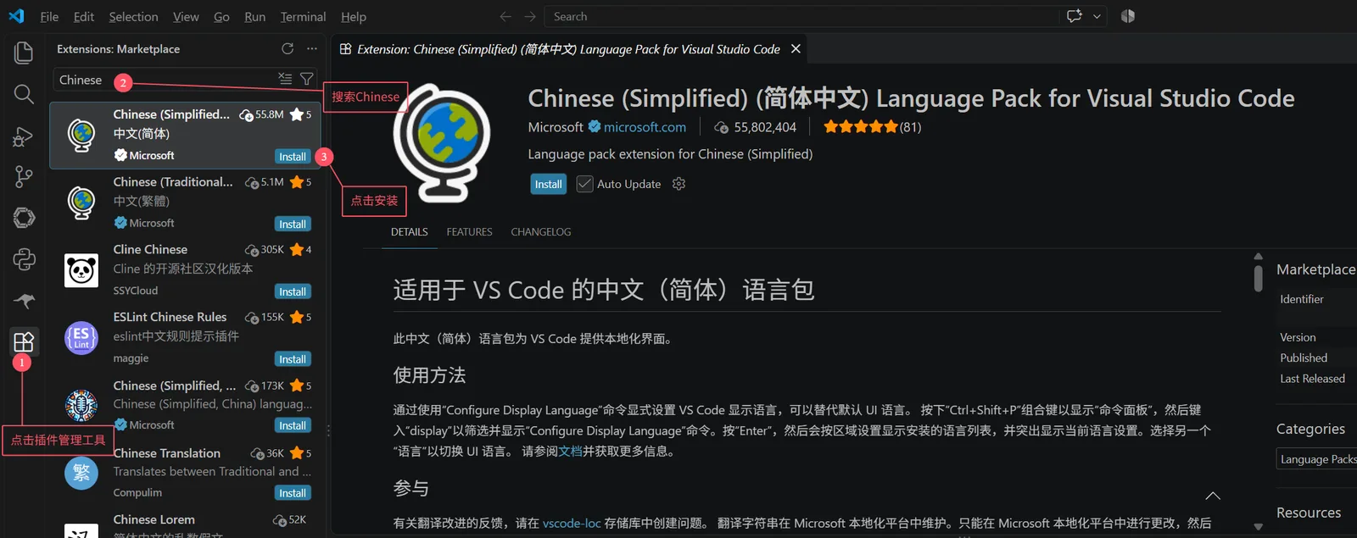Install the Chinese (Traditional) extension from the list
This screenshot has width=1357, height=538.
point(293,225)
